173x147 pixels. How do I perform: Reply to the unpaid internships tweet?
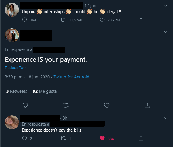[25, 20]
